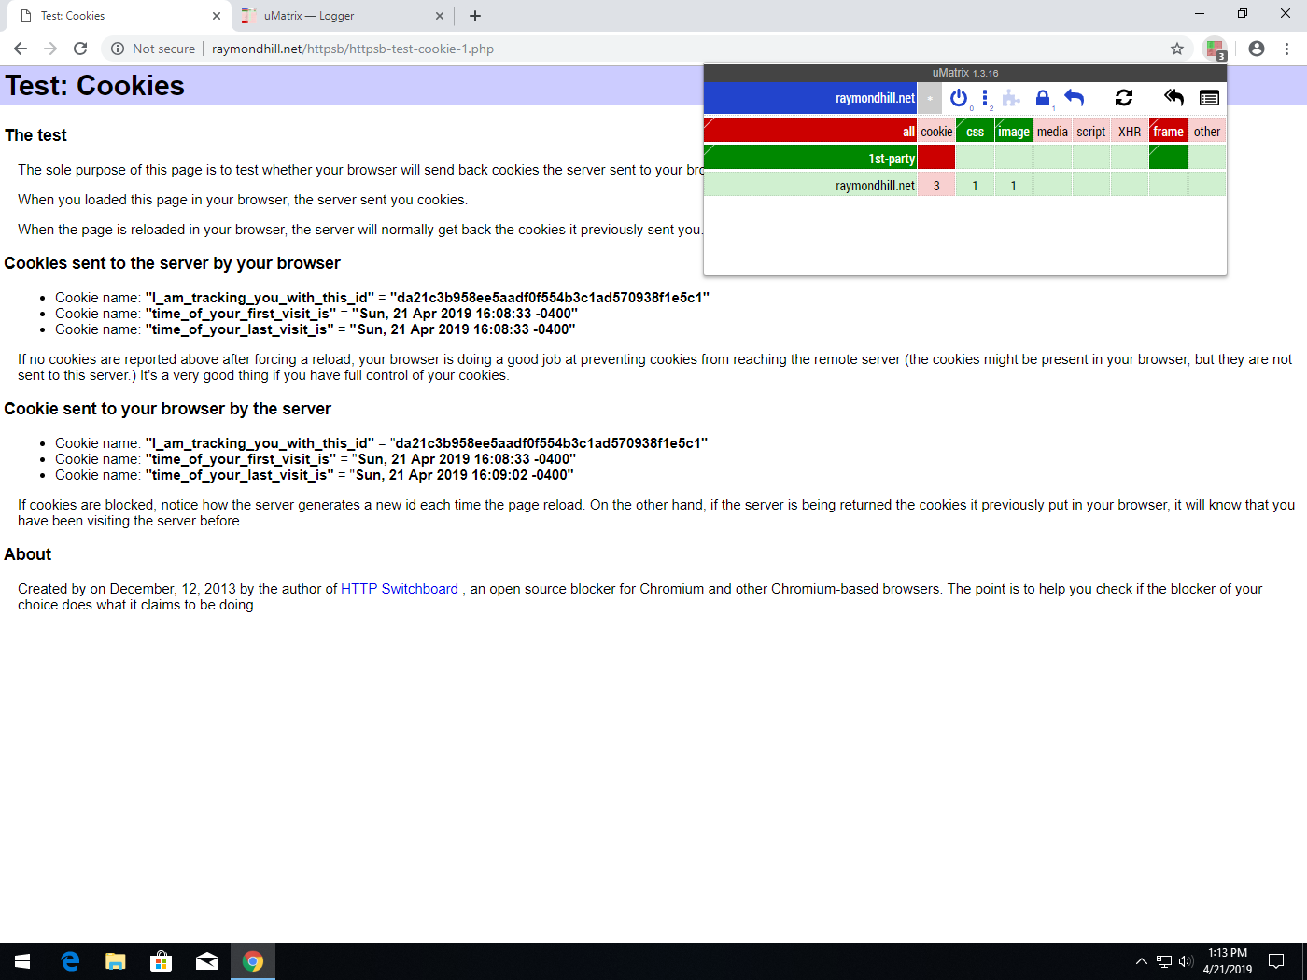The height and width of the screenshot is (980, 1307).
Task: Reload the page via the uMatrix refresh icon
Action: [x=1124, y=97]
